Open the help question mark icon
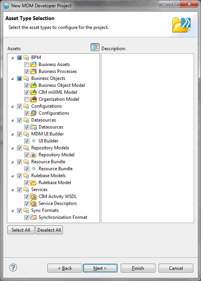 click(x=13, y=268)
